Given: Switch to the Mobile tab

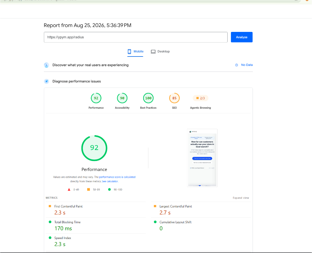Looking at the screenshot, I should coord(135,52).
